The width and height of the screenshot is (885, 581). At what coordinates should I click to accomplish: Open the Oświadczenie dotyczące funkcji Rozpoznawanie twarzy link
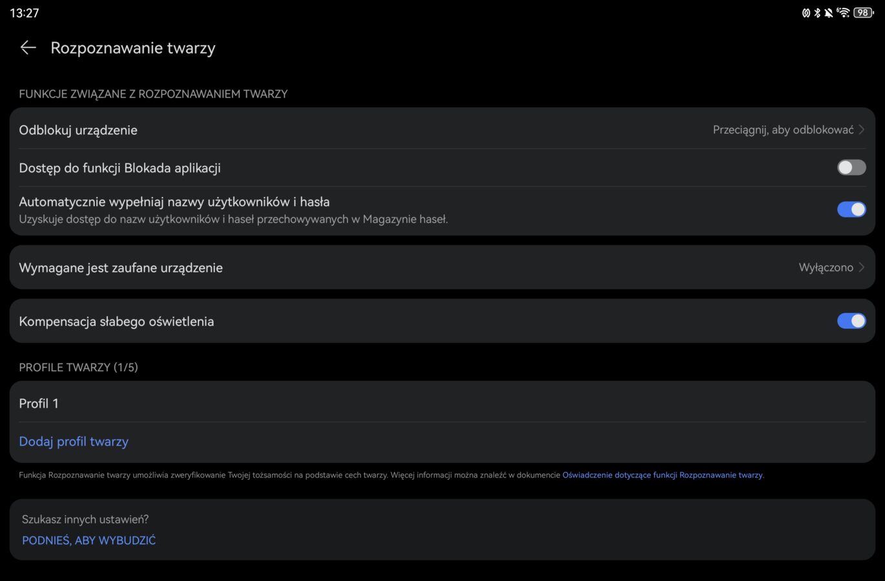(x=662, y=475)
